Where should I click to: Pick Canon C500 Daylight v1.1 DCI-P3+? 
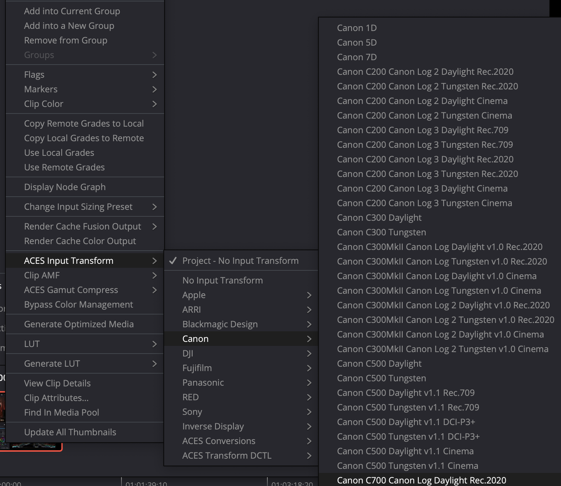pyautogui.click(x=440, y=422)
